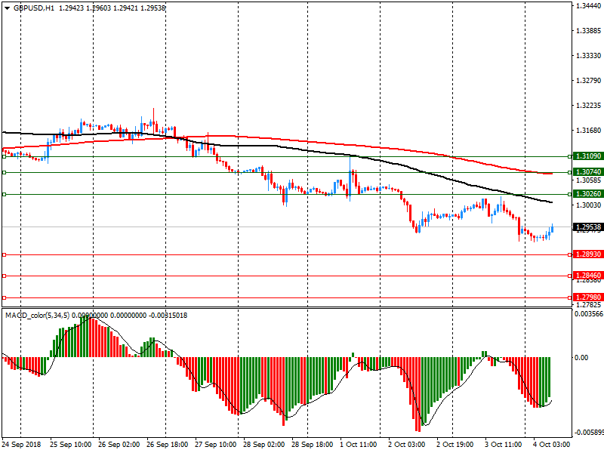Viewport: 604px width, 453px height.
Task: Click the 1.32790 price scale value
Action: coord(587,81)
